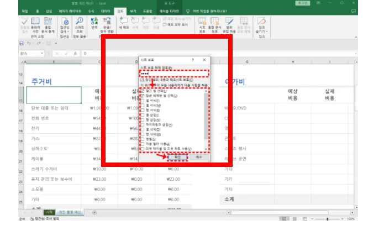Expand the formula bar chevron
This screenshot has width=368, height=246.
(356, 54)
